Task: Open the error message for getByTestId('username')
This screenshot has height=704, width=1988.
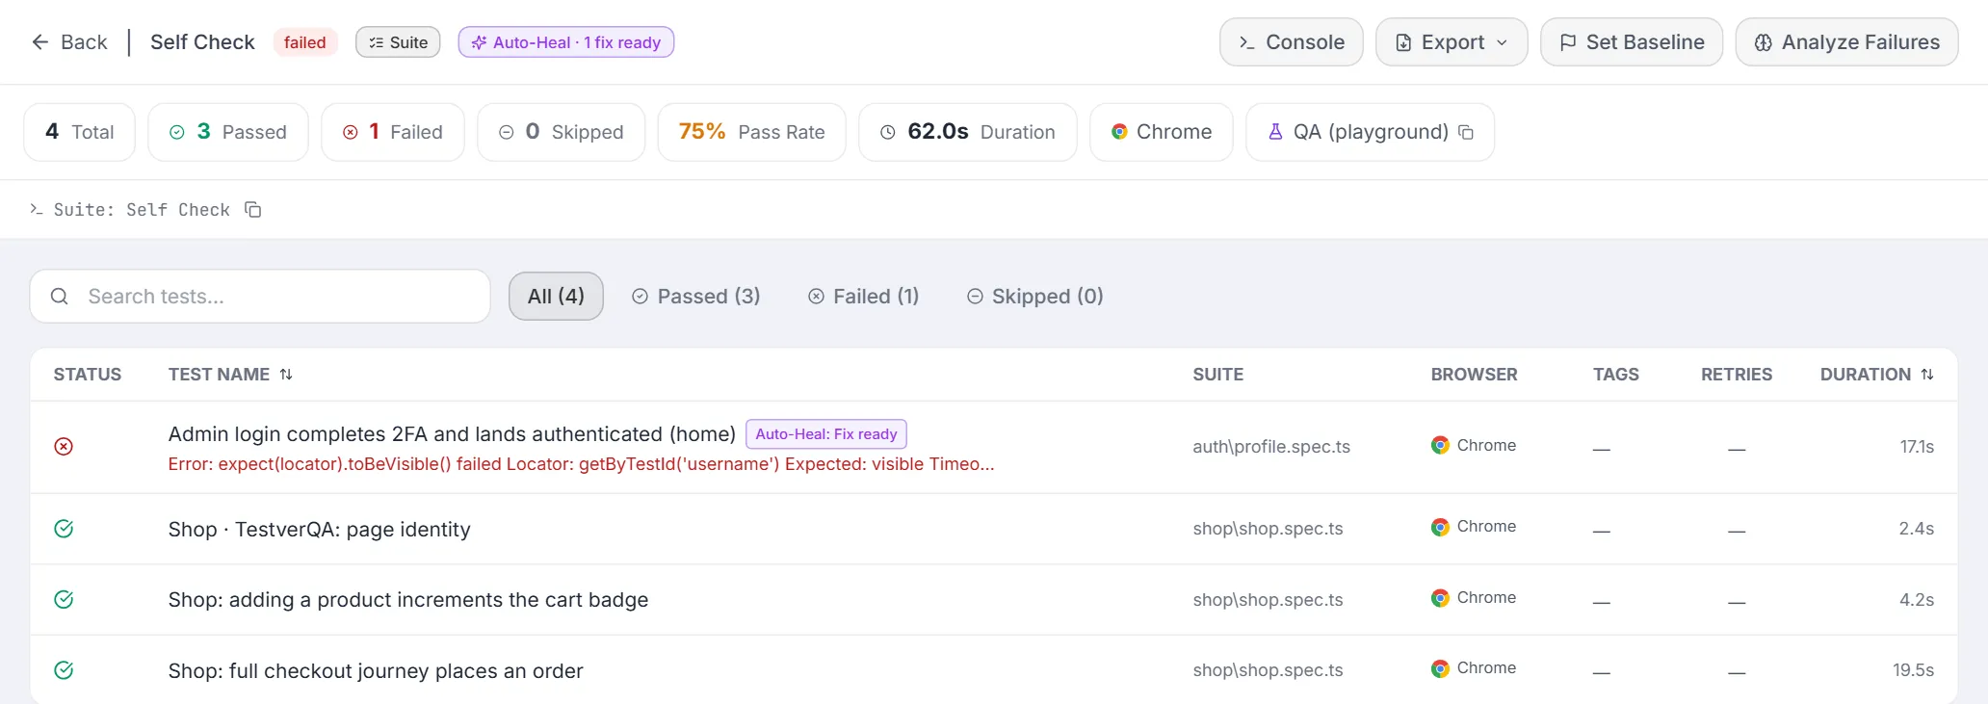Action: click(581, 464)
